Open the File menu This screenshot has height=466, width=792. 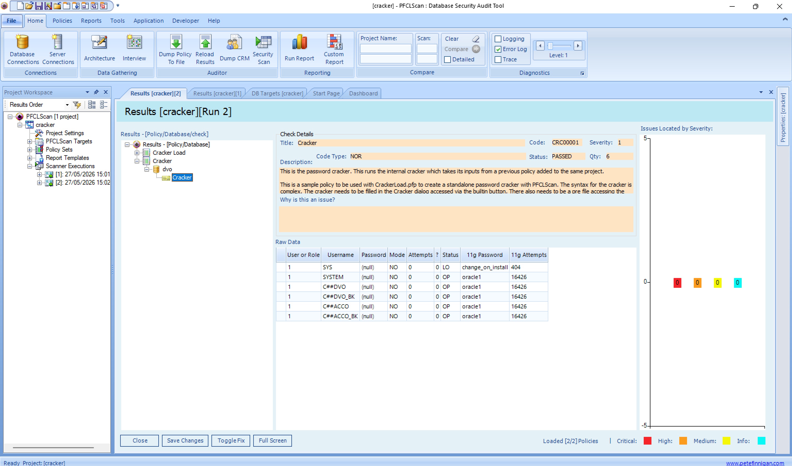point(12,21)
